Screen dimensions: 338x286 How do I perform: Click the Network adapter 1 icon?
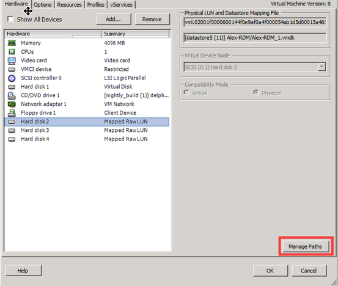tap(12, 105)
